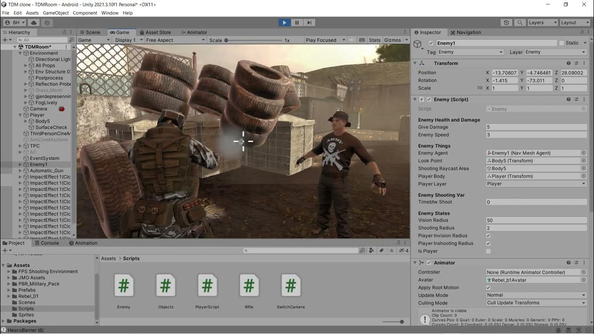Toggle Player Invision Radius checkbox
594x334 pixels.
[488, 236]
